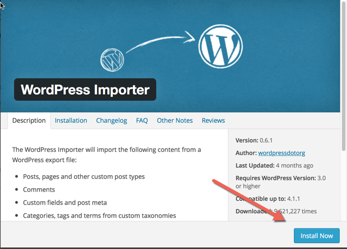
Task: Switch to the Installation tab
Action: pyautogui.click(x=71, y=120)
